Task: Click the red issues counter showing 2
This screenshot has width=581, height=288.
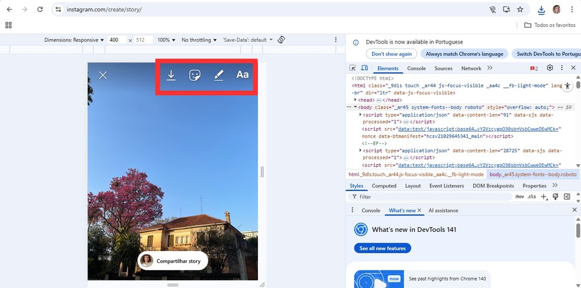Action: pyautogui.click(x=534, y=68)
